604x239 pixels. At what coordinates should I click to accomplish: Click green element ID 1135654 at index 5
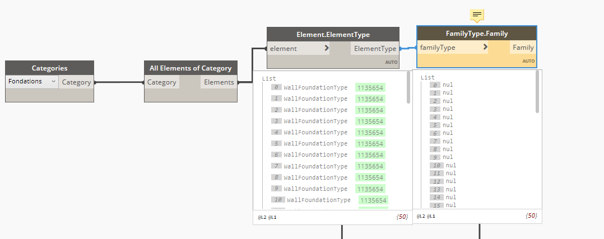370,144
